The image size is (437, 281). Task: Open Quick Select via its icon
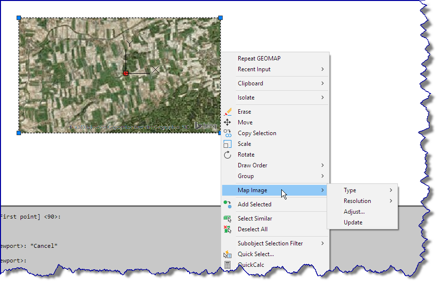(228, 254)
